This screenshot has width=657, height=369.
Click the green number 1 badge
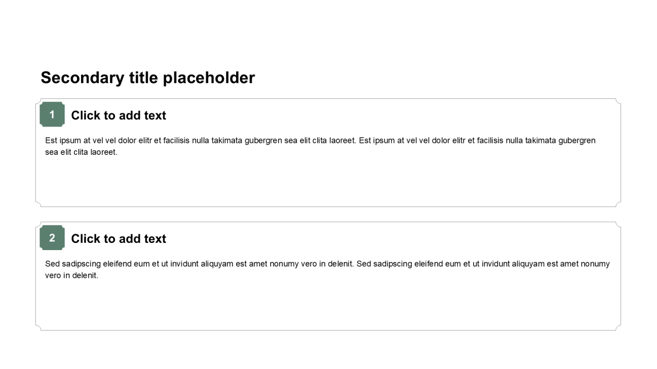click(52, 114)
